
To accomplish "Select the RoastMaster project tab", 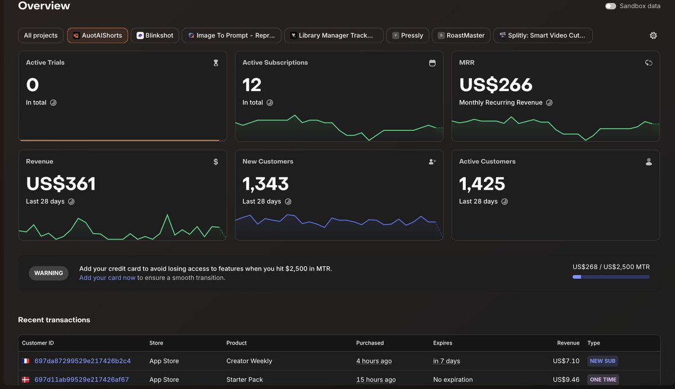I will [x=461, y=35].
